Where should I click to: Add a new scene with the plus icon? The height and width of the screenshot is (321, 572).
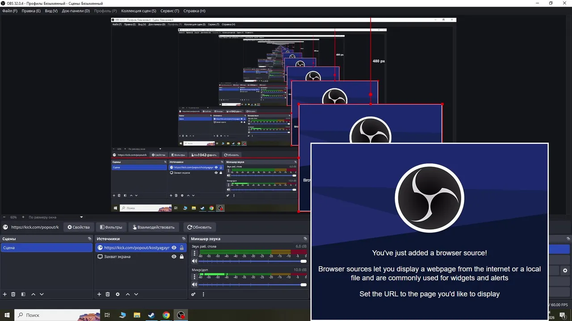[5, 294]
